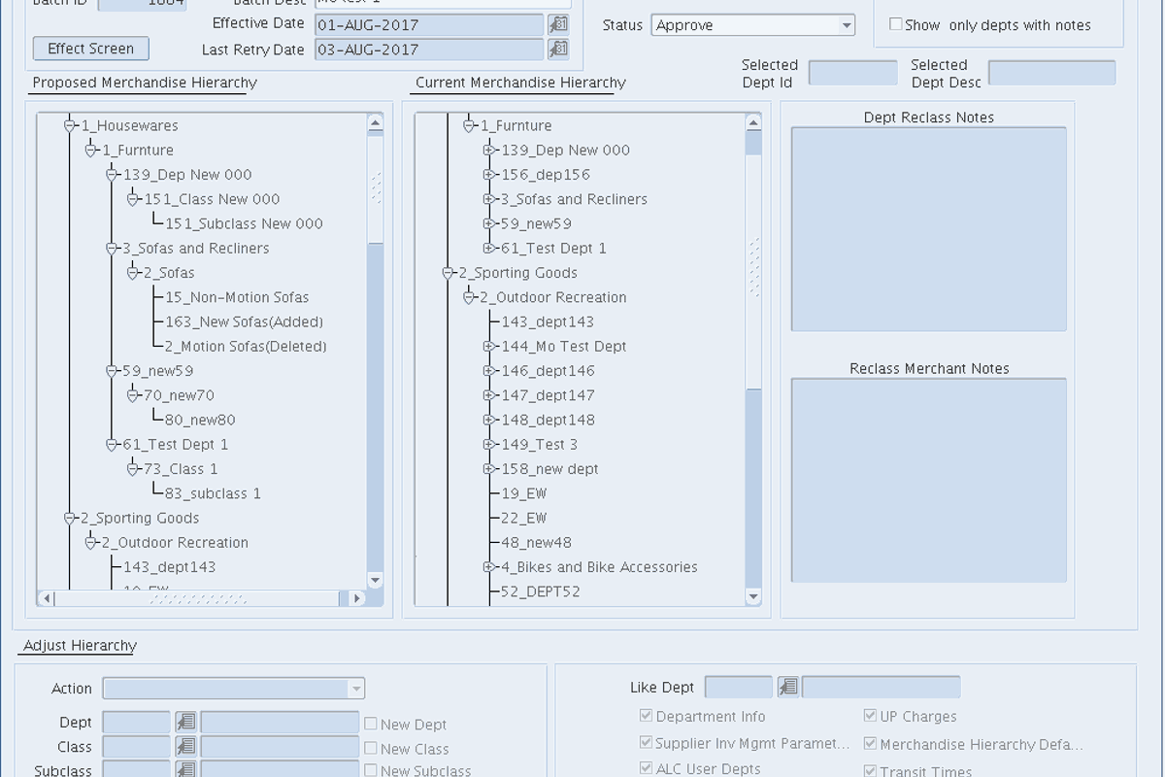The width and height of the screenshot is (1165, 777).
Task: Select 80_new80 in Proposed hierarchy
Action: point(200,420)
